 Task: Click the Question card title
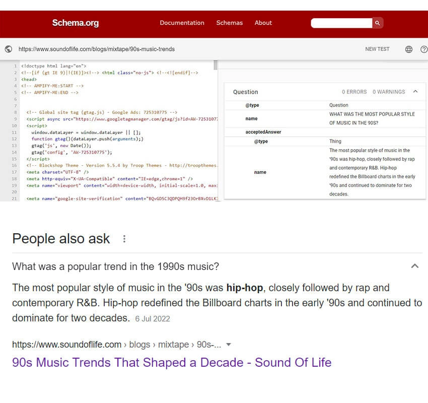coord(245,92)
